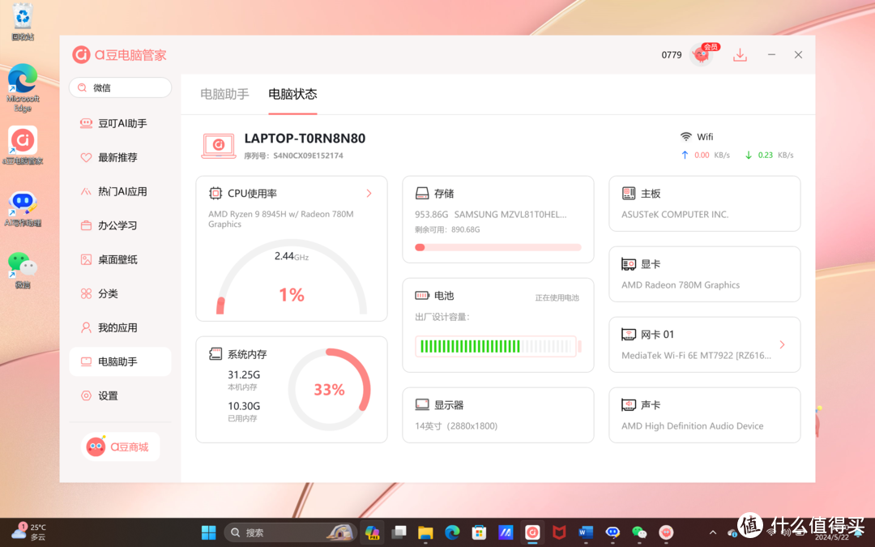Image resolution: width=875 pixels, height=547 pixels.
Task: Click the 电池 battery icon
Action: 422,295
